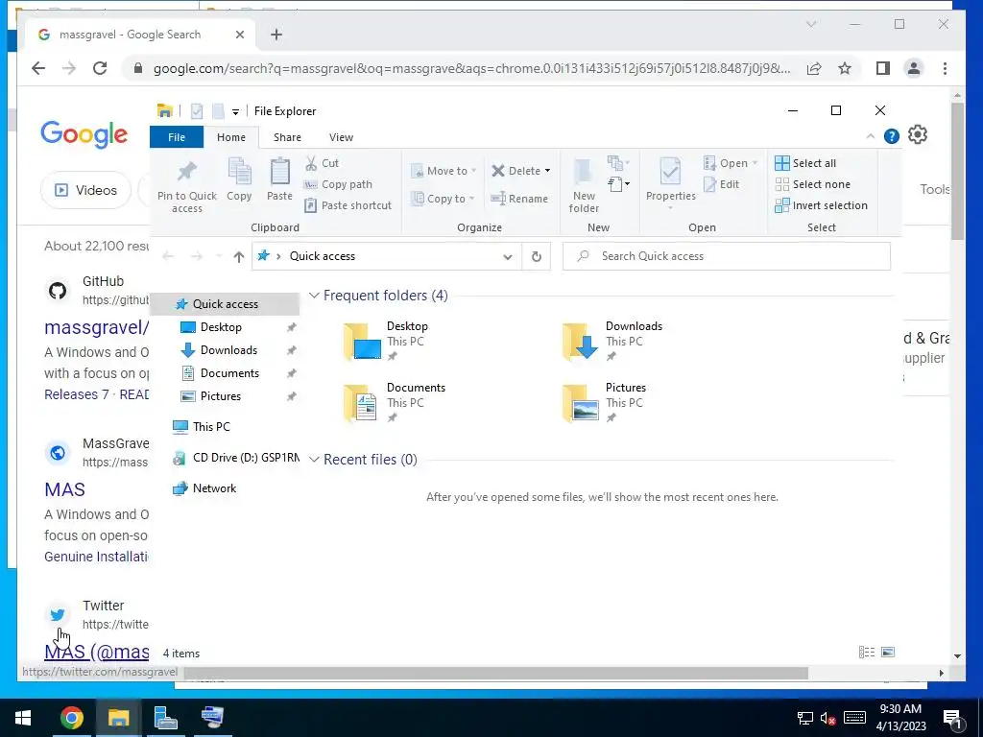983x737 pixels.
Task: Open the Delete dropdown arrow
Action: [x=548, y=171]
